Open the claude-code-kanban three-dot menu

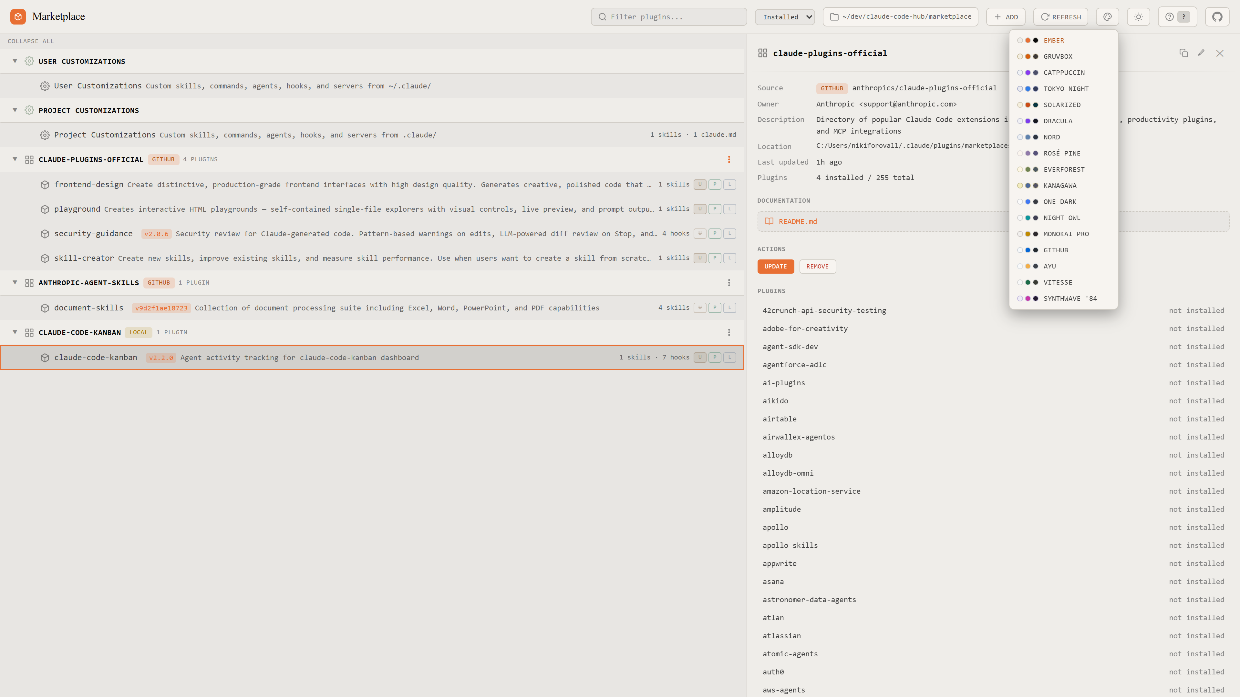click(729, 332)
